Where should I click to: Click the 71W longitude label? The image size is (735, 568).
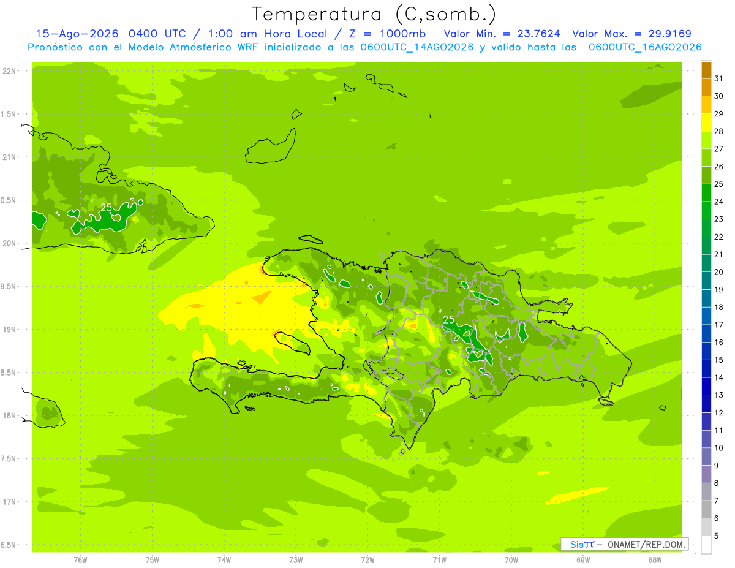click(439, 560)
